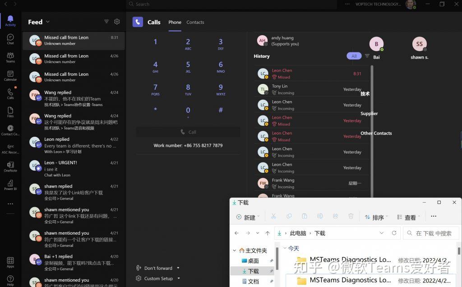Open the Calls sidebar icon
Image resolution: width=462 pixels, height=287 pixels.
[10, 94]
